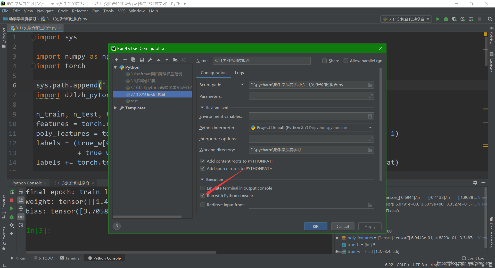Expand the Templates node
The width and height of the screenshot is (495, 268).
point(115,108)
